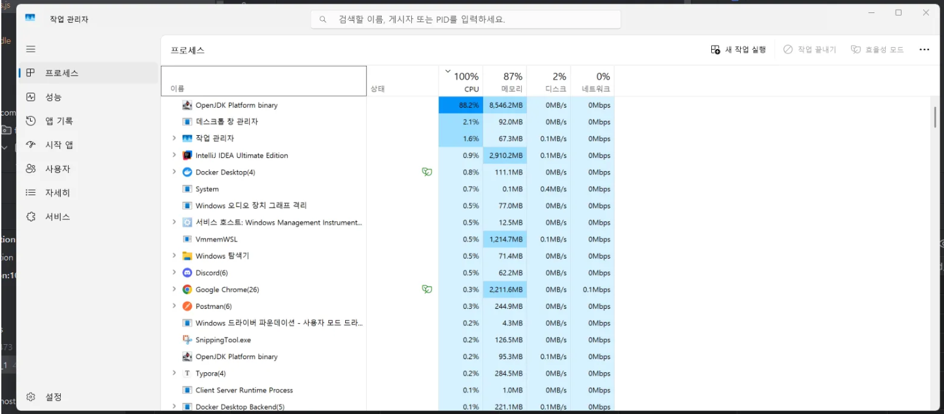Sort by the CPU column header
The image size is (944, 414).
461,81
